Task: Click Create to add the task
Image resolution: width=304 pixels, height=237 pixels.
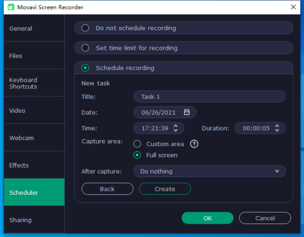Action: point(165,189)
